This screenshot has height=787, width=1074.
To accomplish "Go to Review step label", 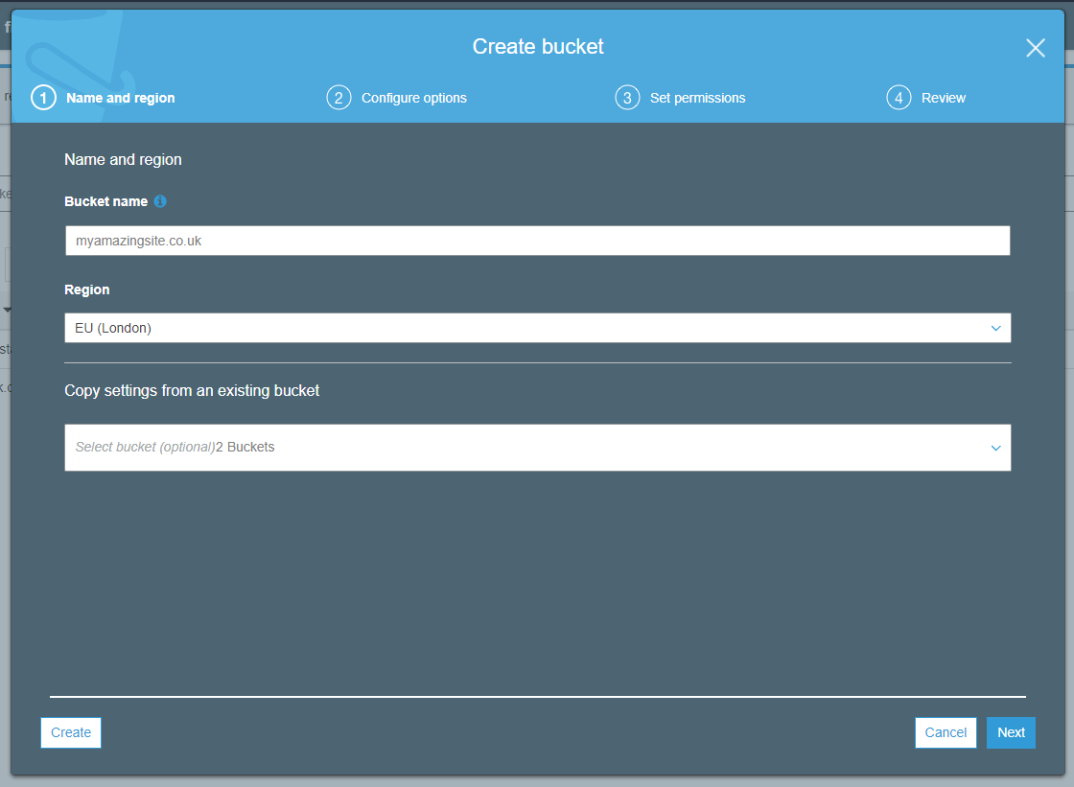I will coord(944,98).
